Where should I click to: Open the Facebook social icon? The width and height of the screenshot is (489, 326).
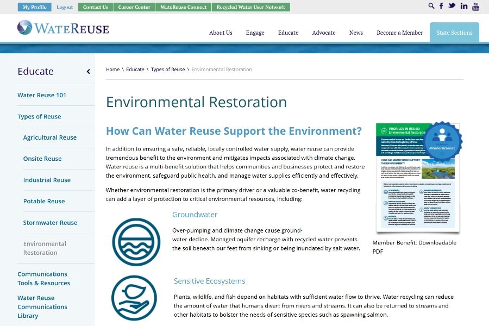click(441, 6)
